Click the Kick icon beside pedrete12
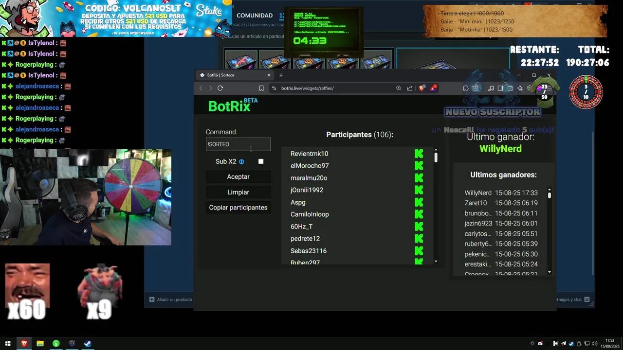 [x=419, y=239]
